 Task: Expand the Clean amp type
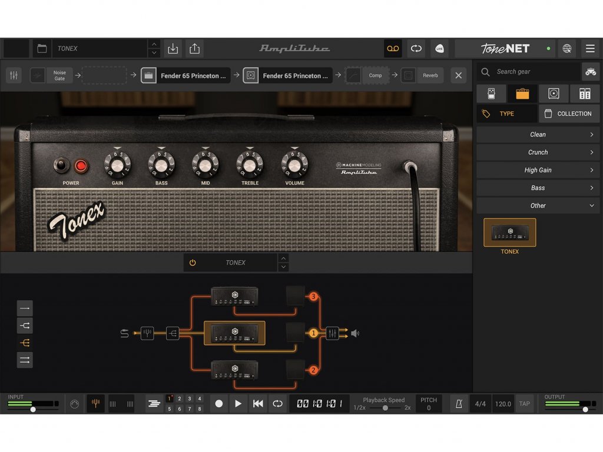coord(538,135)
